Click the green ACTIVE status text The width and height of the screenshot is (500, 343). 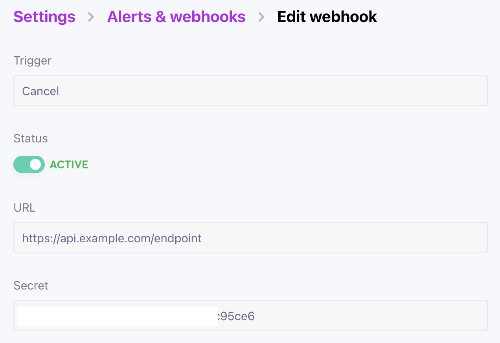coord(69,164)
